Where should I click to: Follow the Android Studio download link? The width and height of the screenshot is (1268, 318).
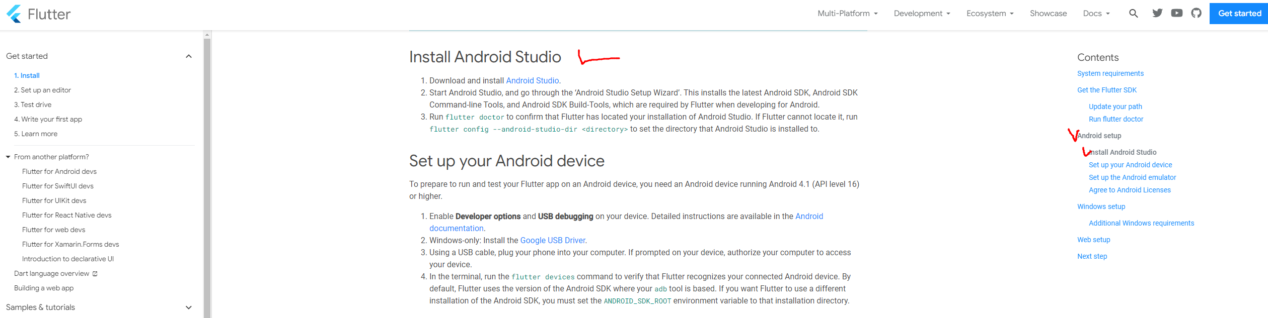(x=533, y=81)
